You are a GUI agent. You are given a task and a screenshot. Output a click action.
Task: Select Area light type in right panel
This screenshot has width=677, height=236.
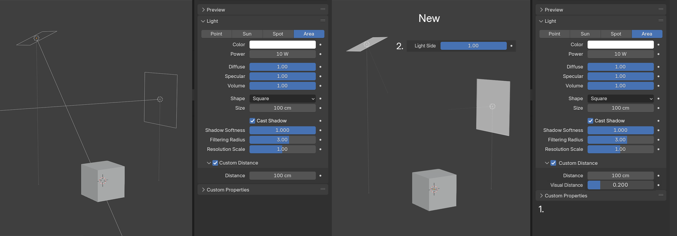pyautogui.click(x=647, y=34)
